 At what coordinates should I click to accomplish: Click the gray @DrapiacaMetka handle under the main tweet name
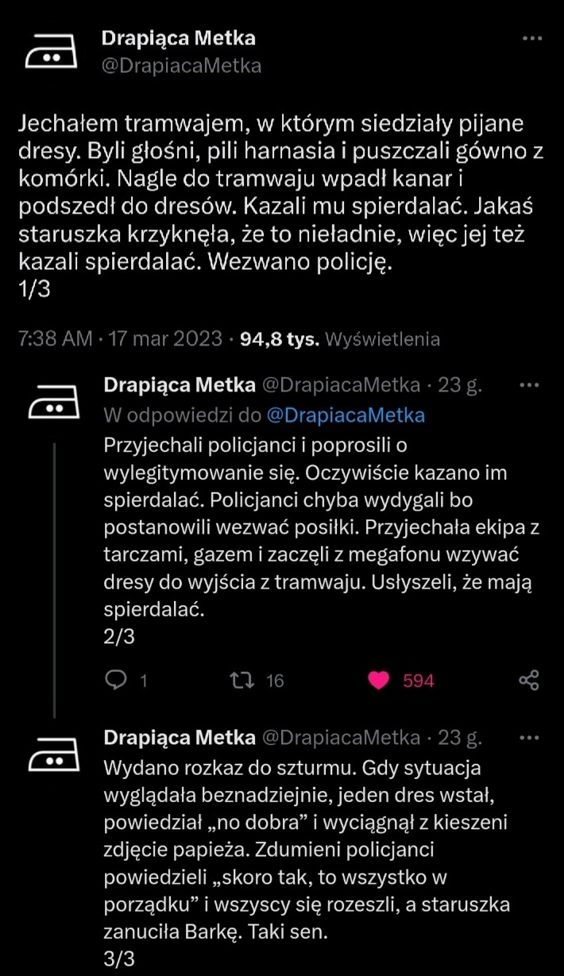point(181,65)
